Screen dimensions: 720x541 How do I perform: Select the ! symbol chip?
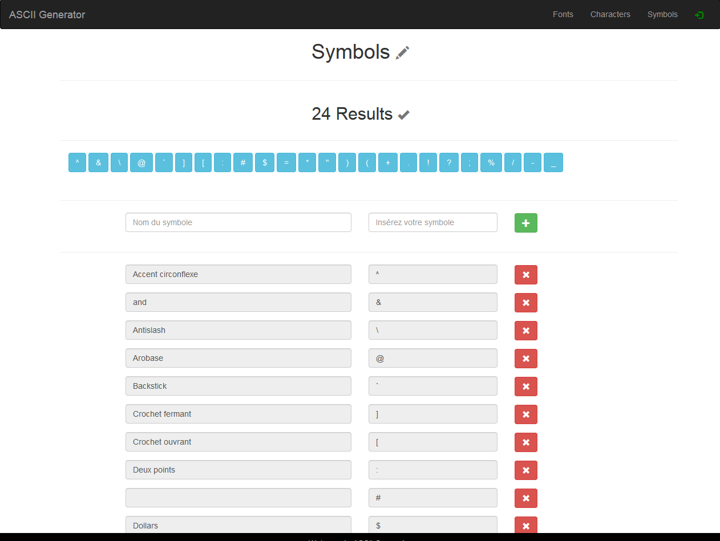coord(428,162)
